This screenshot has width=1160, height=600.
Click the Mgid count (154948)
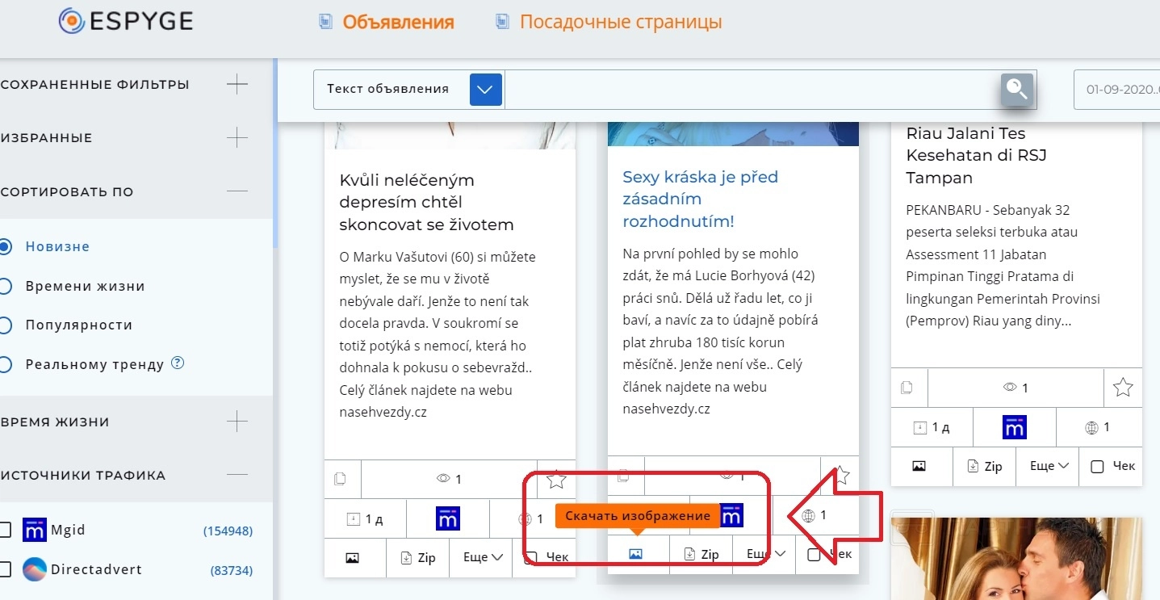tap(228, 531)
